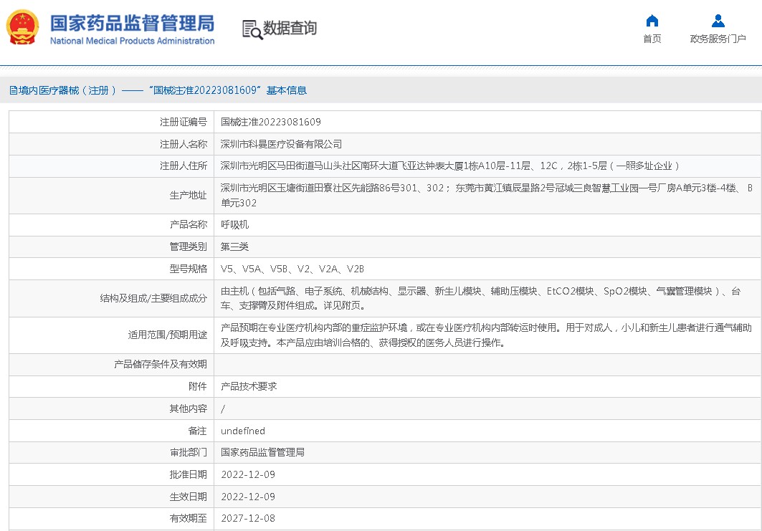Click the 注册人住所 label cell
Screen dimensions: 762x531
111,166
